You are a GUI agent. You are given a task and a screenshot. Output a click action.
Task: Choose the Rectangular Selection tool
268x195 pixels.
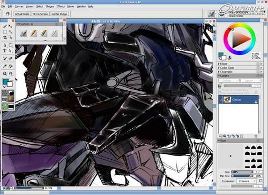pyautogui.click(x=5, y=32)
